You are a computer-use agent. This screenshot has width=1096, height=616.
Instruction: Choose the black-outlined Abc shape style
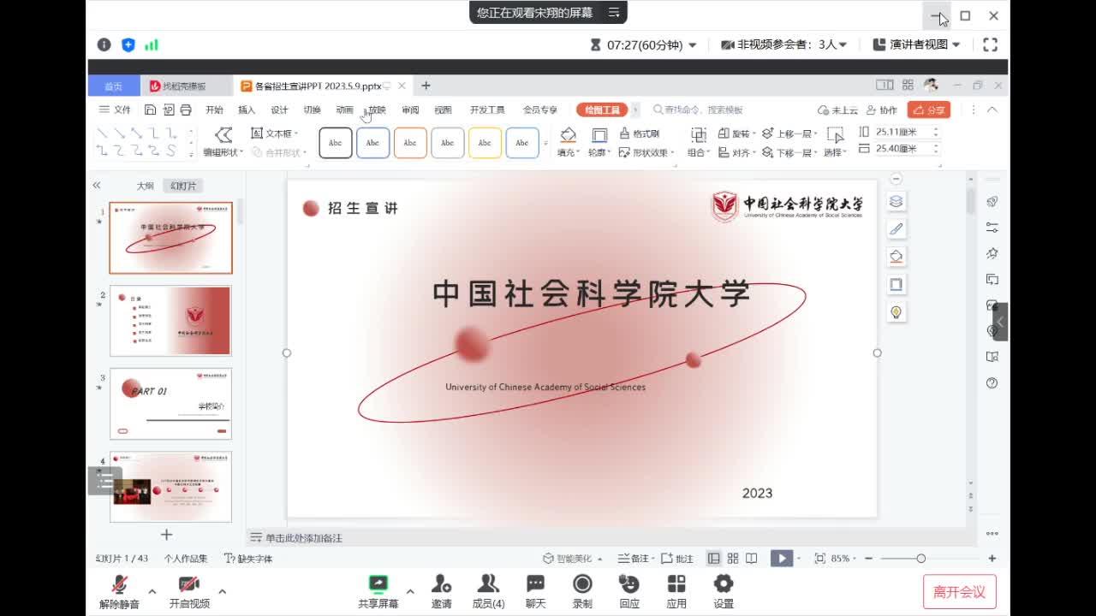(336, 143)
